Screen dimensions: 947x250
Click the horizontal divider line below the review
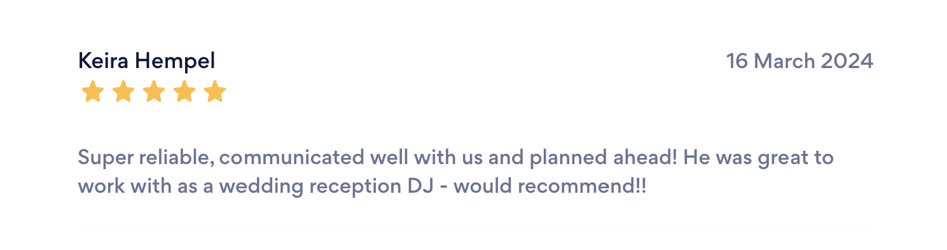click(476, 230)
